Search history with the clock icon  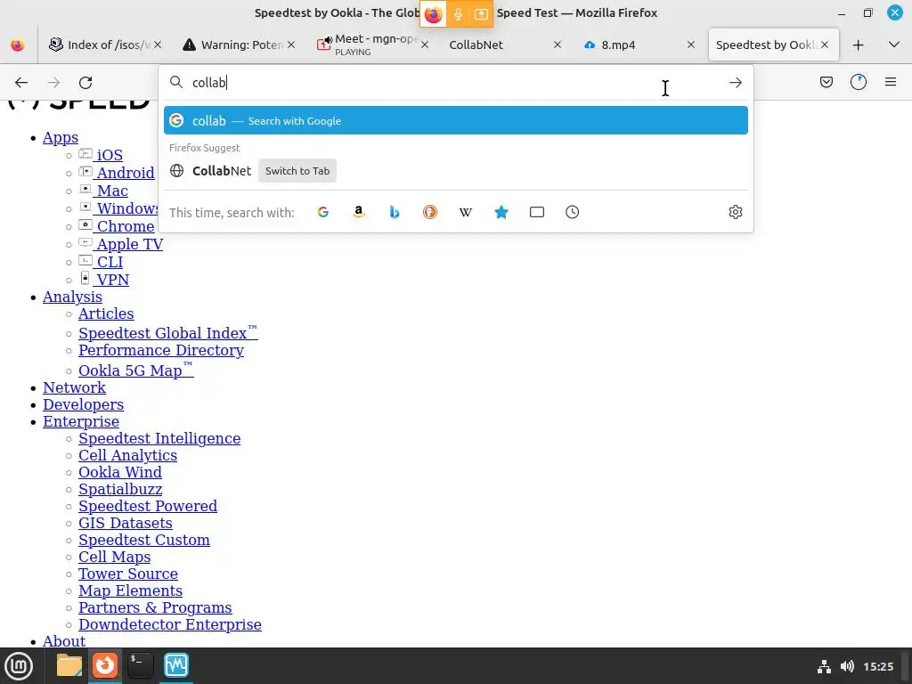(573, 212)
